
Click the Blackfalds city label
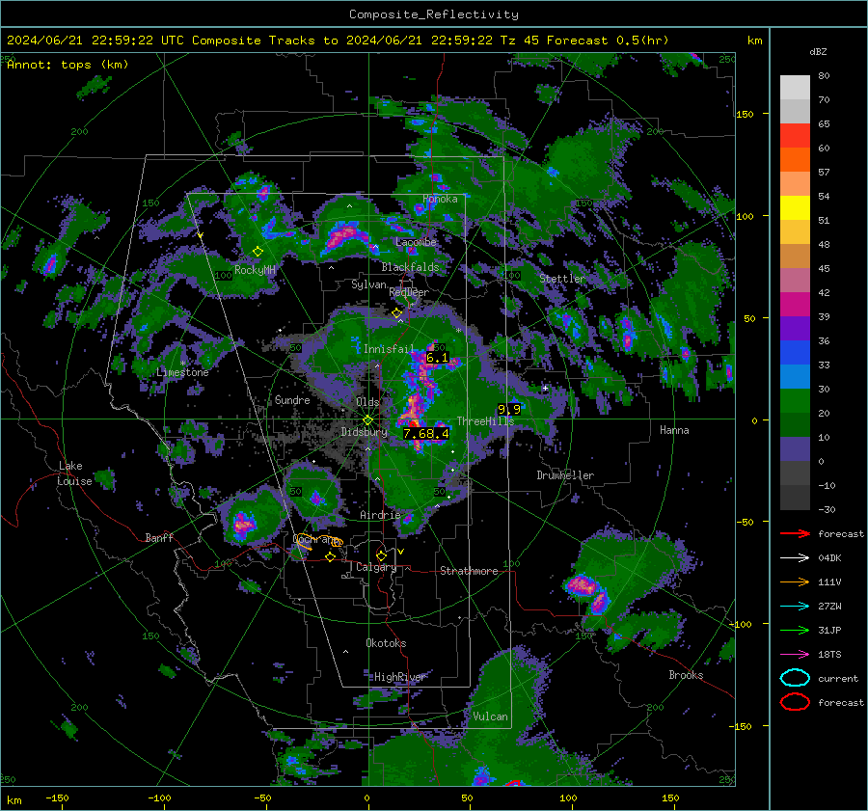pos(410,267)
